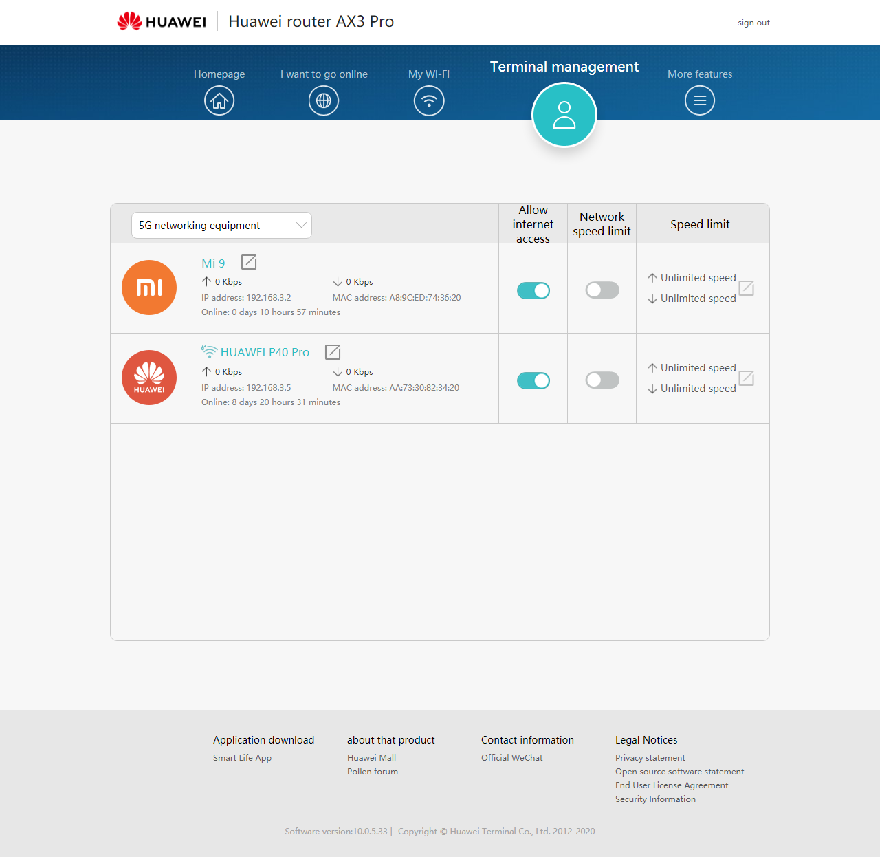The width and height of the screenshot is (880, 857).
Task: Click the Application download footer heading
Action: coord(263,740)
